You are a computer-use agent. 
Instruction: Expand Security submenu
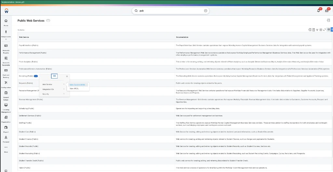pyautogui.click(x=54, y=94)
